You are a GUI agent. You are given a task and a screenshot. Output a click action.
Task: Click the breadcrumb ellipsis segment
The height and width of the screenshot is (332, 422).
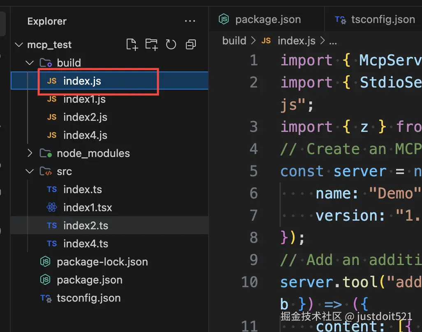tap(333, 41)
